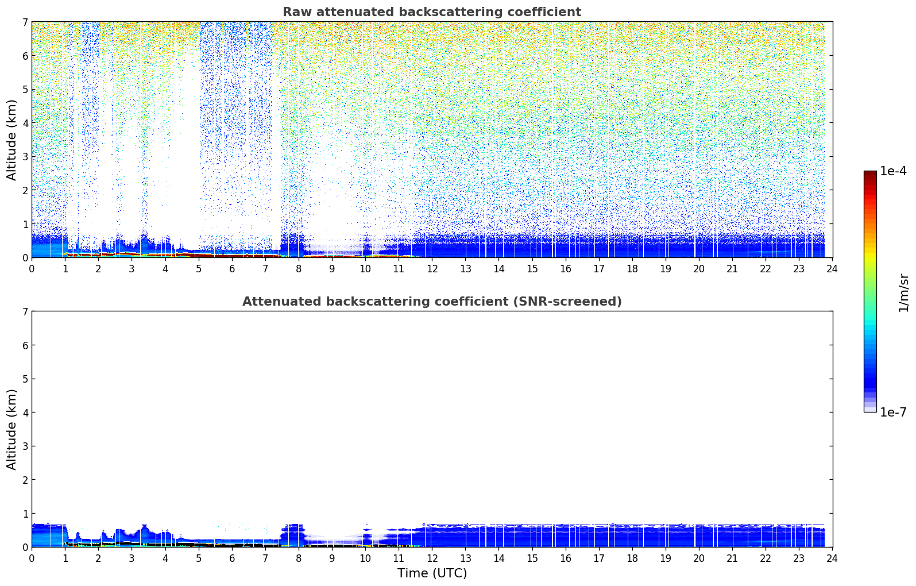Click altitude tick '4' on top plot
916x586 pixels.
(25, 123)
